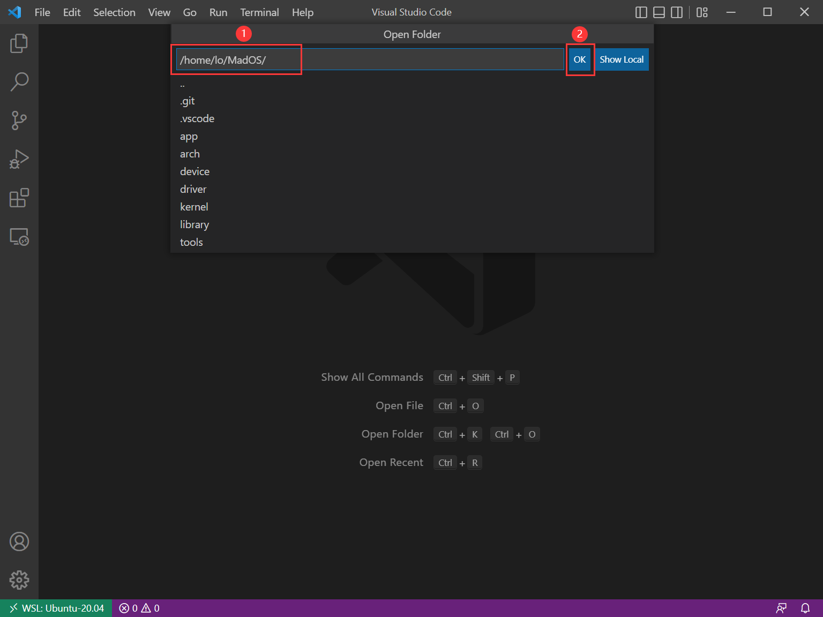This screenshot has width=823, height=617.
Task: Open the Accounts menu icon
Action: click(19, 541)
